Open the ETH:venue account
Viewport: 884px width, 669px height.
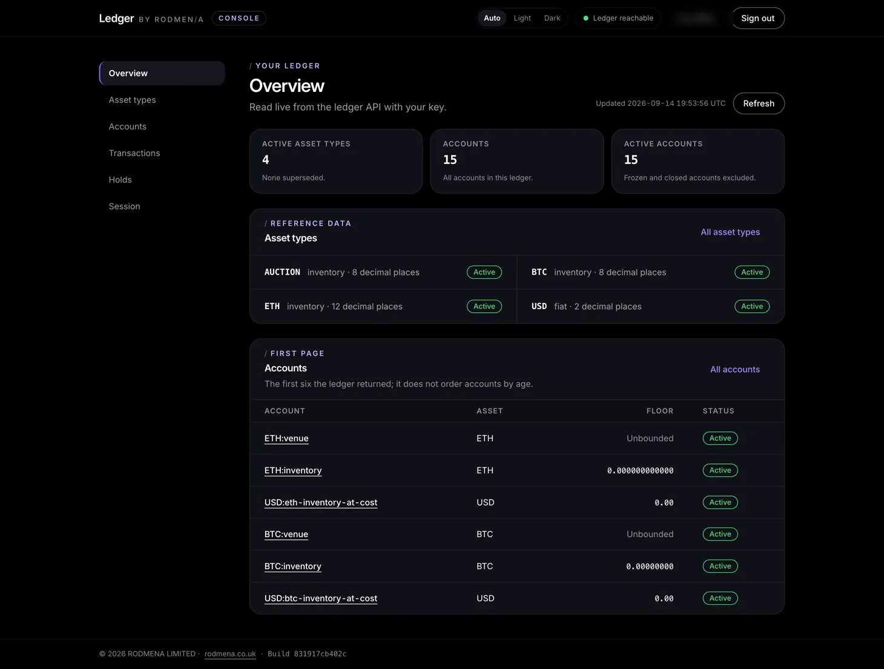click(286, 439)
